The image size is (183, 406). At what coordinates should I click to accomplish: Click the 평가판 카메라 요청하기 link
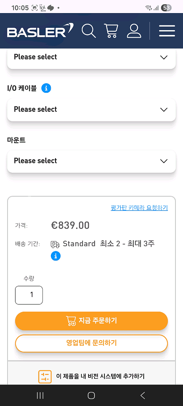[139, 208]
